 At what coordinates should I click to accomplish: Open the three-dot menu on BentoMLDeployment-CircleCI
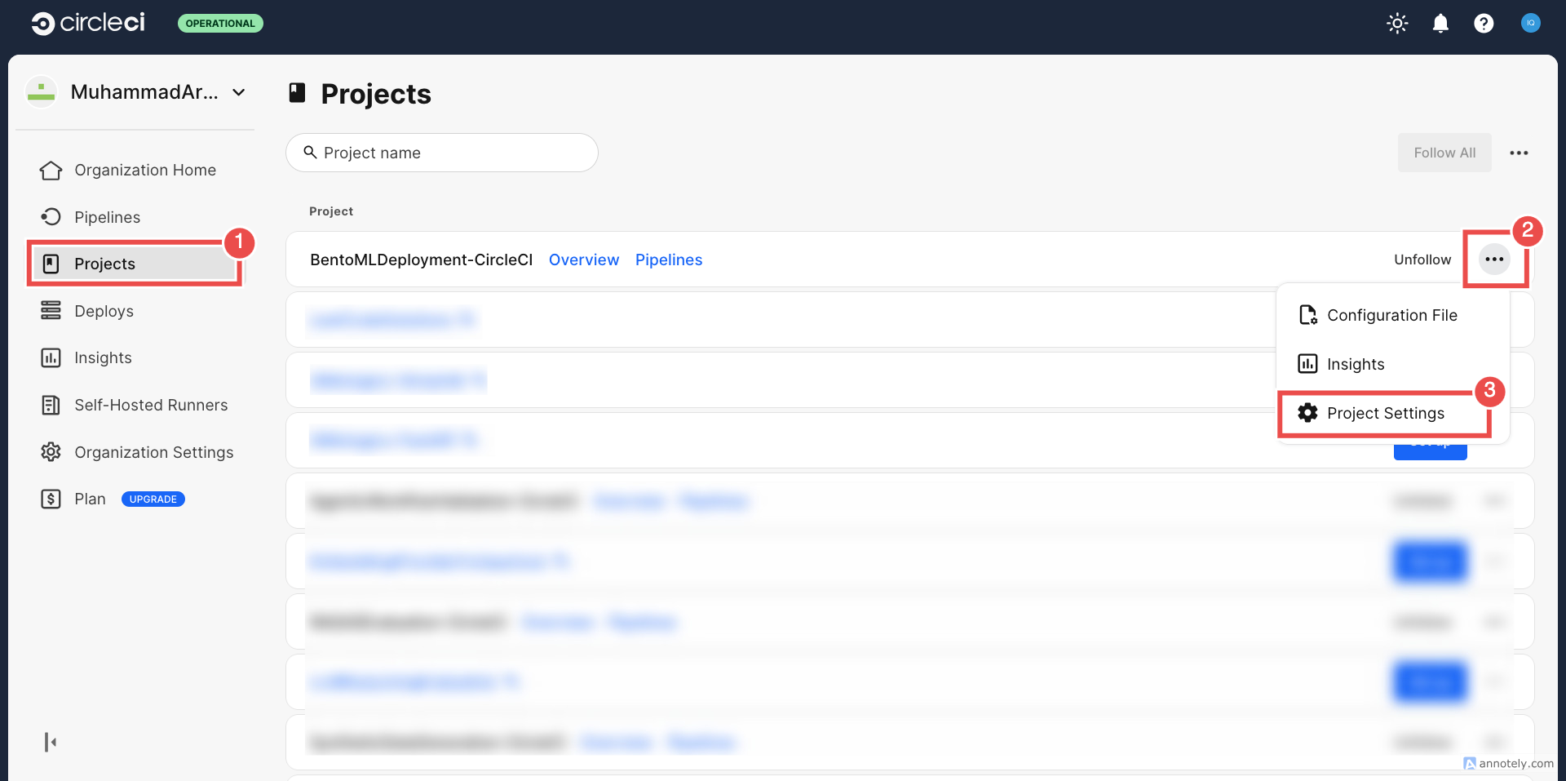tap(1495, 259)
